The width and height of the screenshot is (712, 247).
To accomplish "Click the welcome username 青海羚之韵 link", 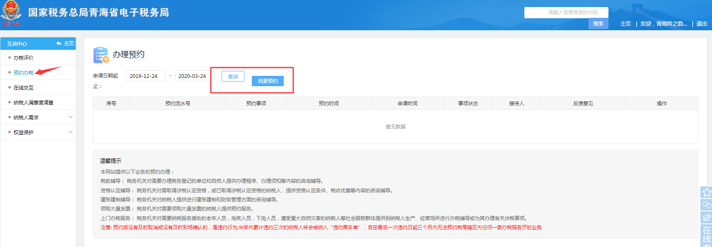I will click(671, 24).
